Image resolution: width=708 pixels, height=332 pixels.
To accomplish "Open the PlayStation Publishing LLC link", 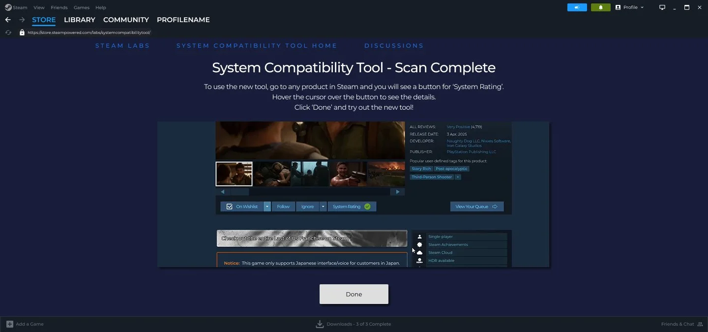I will tap(472, 152).
